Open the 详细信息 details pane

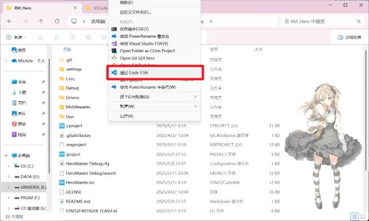coord(349,37)
